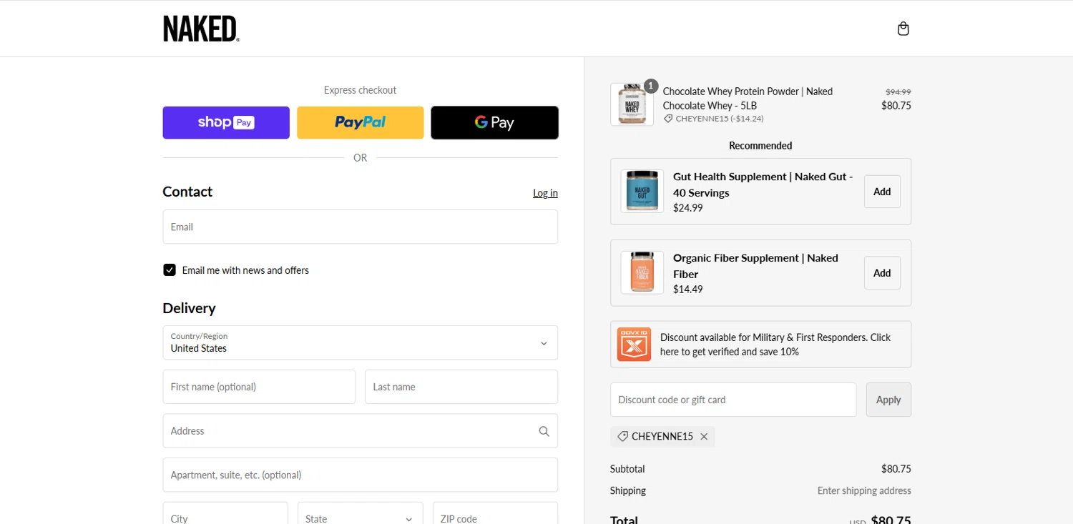Click the Log in link
Image resolution: width=1073 pixels, height=524 pixels.
[545, 193]
